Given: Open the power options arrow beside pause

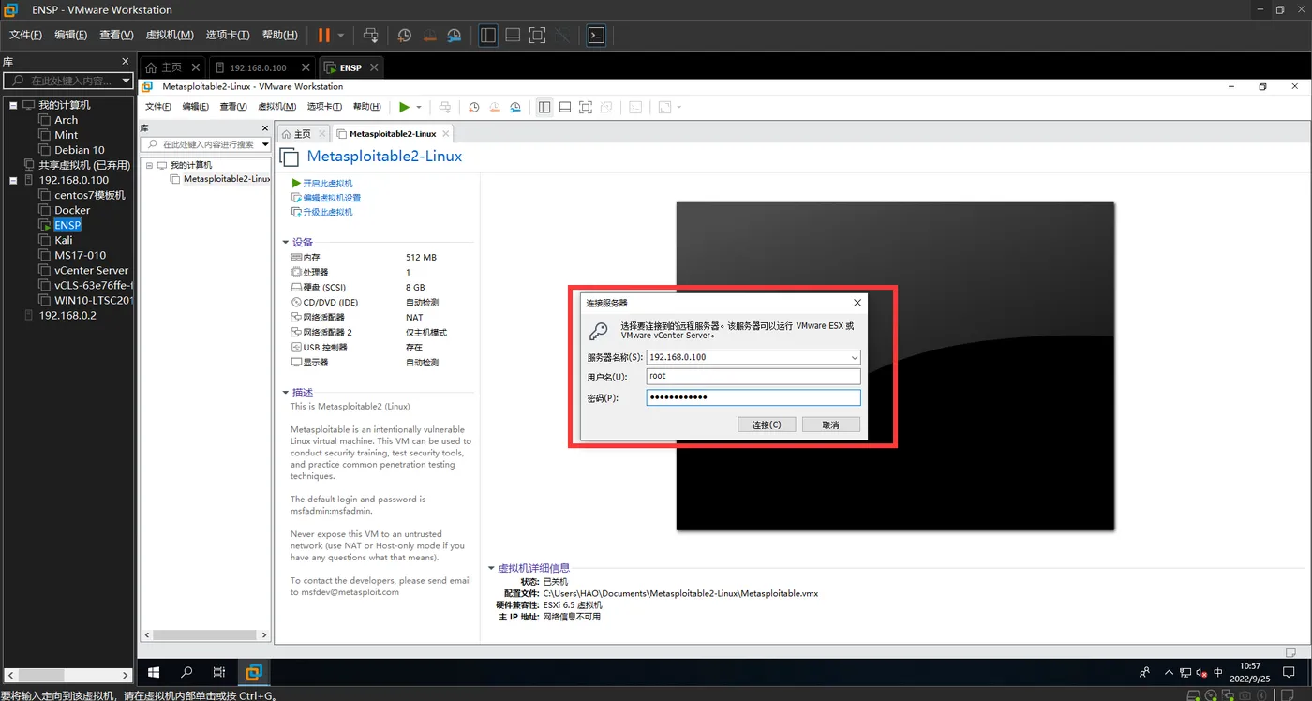Looking at the screenshot, I should [341, 35].
